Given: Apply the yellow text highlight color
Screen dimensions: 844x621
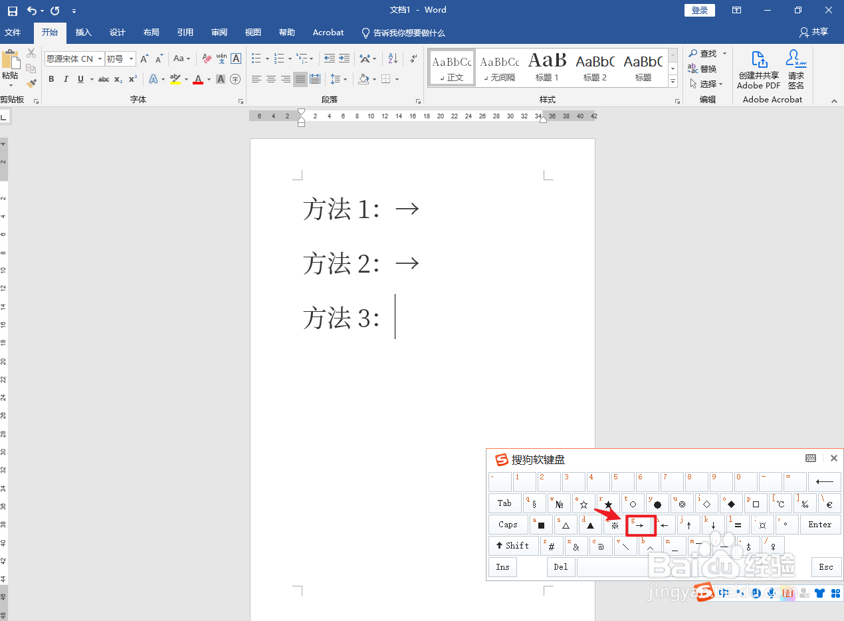Looking at the screenshot, I should coord(175,79).
